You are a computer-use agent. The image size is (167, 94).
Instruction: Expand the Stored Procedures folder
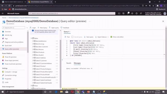point(31,88)
